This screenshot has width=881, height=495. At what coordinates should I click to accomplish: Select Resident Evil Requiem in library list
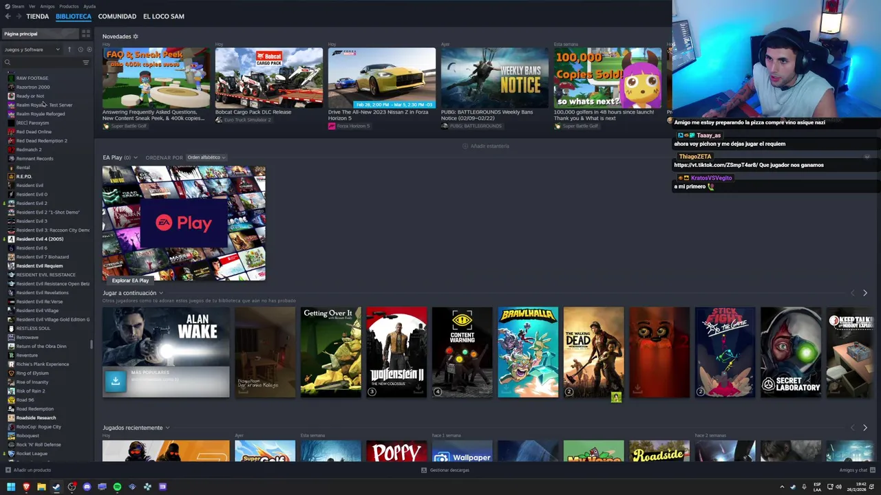(39, 266)
